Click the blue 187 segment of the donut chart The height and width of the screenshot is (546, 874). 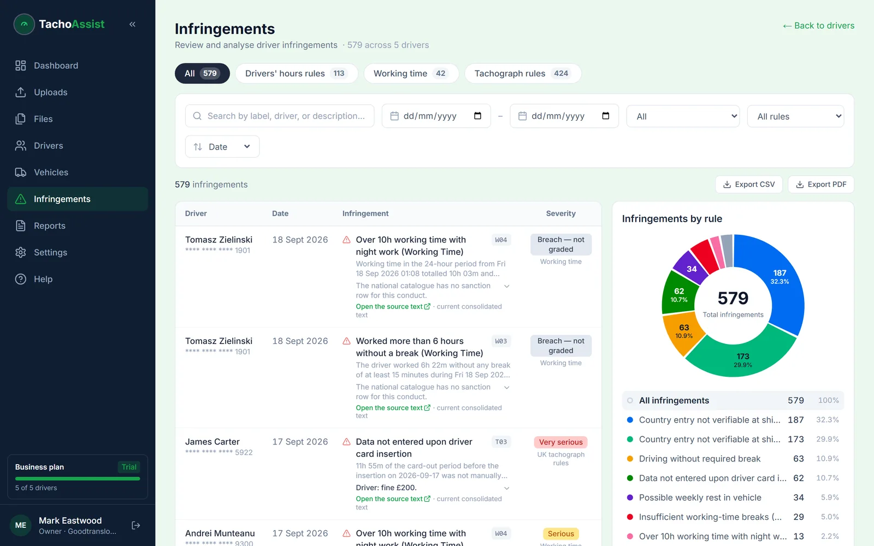(780, 277)
